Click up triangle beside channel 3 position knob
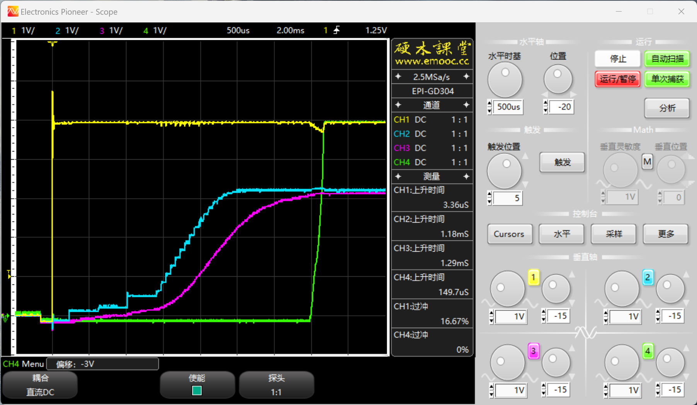 572,348
